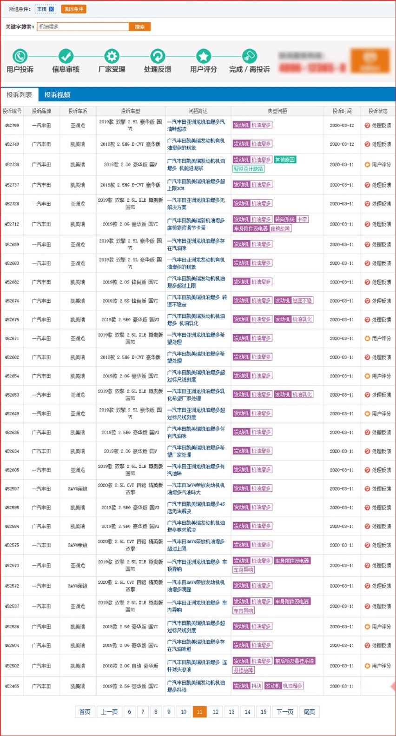Click 处理反馈 status icon in row 452605
Image resolution: width=396 pixels, height=736 pixels.
[x=367, y=470]
